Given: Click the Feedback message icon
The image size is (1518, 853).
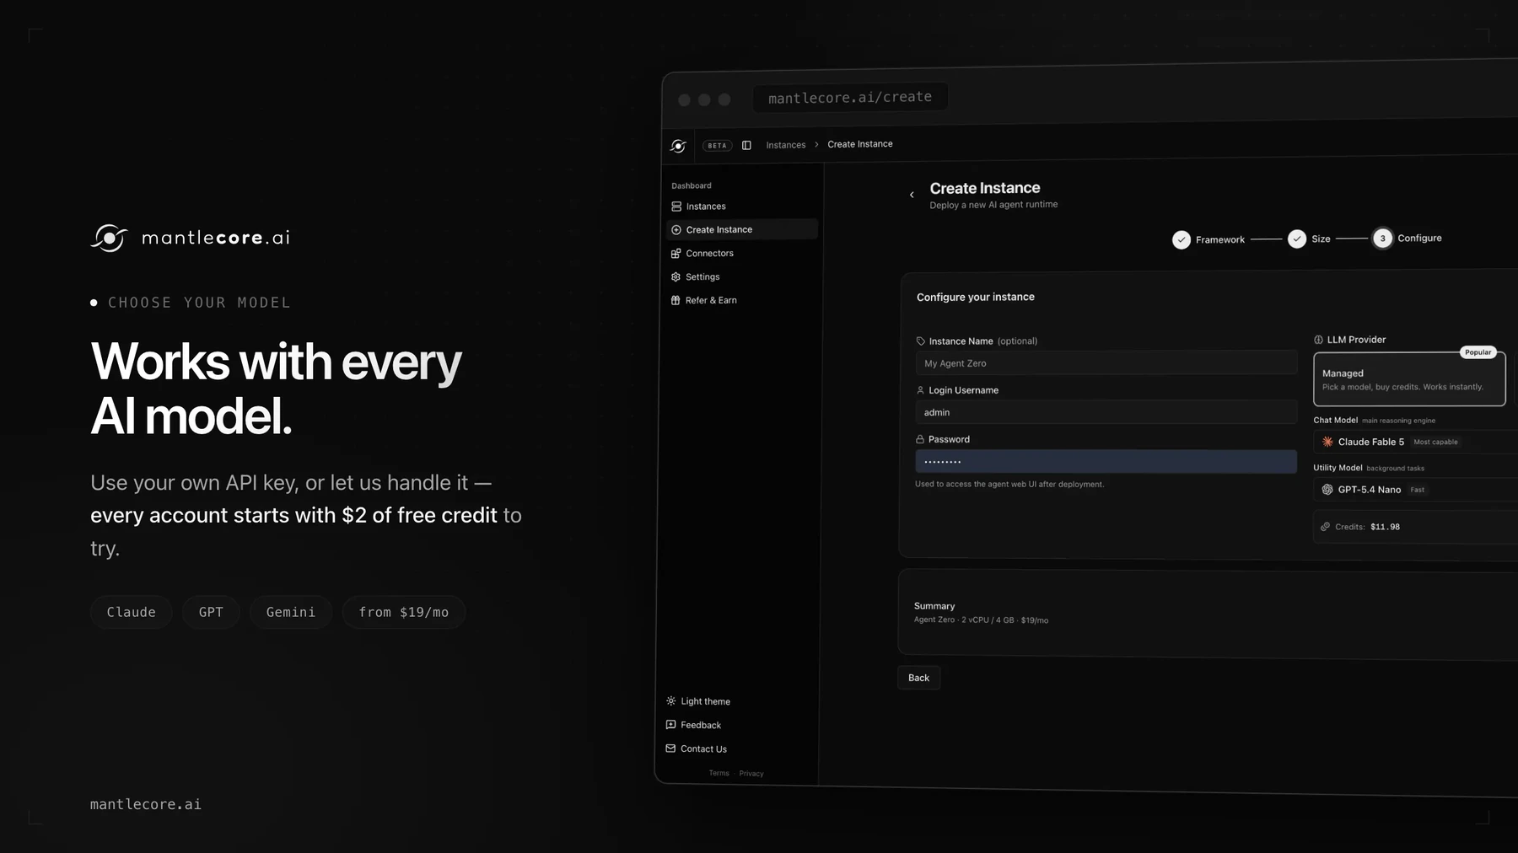Looking at the screenshot, I should (671, 725).
